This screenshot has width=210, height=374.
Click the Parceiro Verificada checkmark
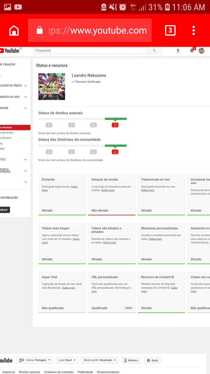point(73,82)
